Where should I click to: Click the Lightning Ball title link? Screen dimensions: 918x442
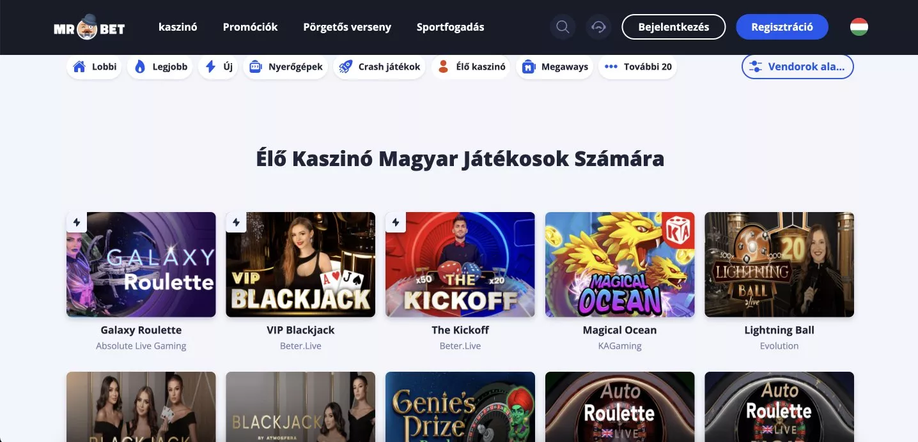pyautogui.click(x=779, y=330)
